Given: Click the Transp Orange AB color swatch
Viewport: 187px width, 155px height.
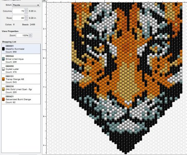Looking at the screenshot, I should pos(3,79).
